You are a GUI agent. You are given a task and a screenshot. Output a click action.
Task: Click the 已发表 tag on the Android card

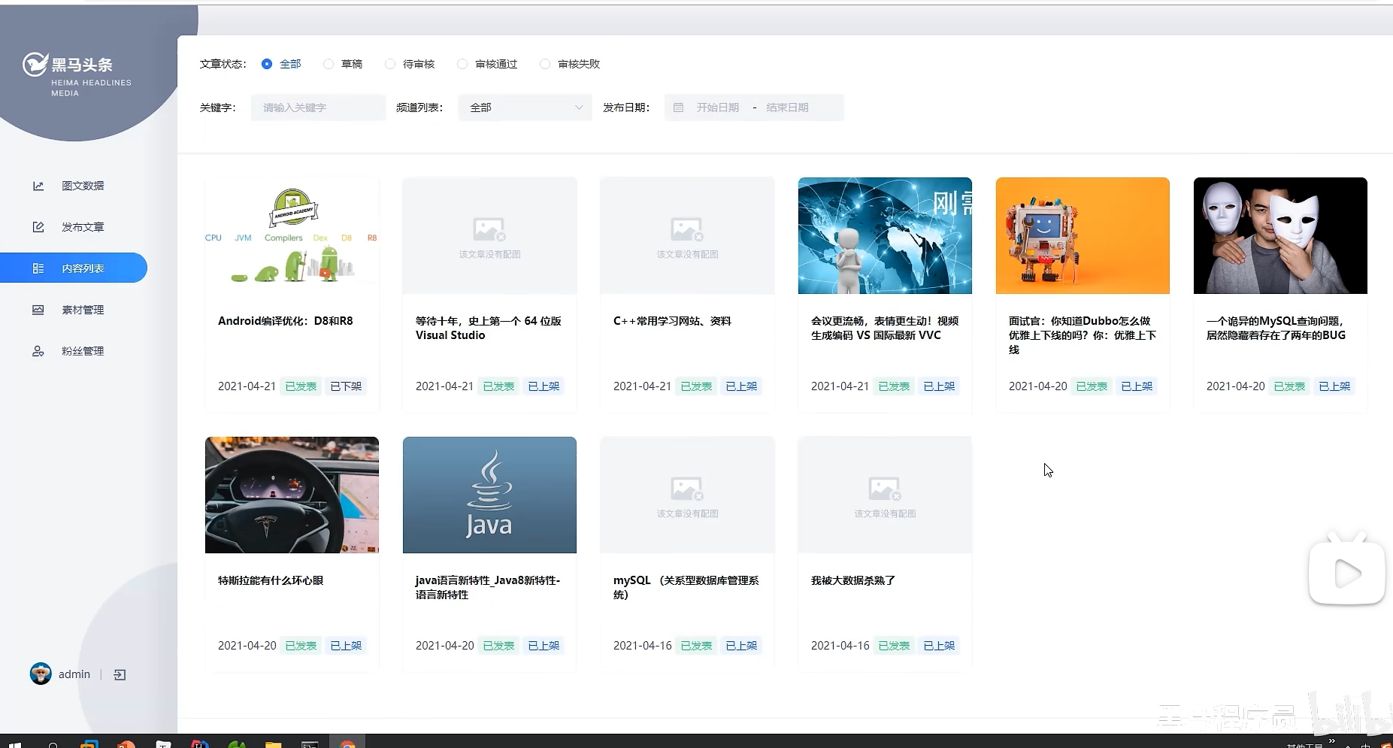(301, 386)
